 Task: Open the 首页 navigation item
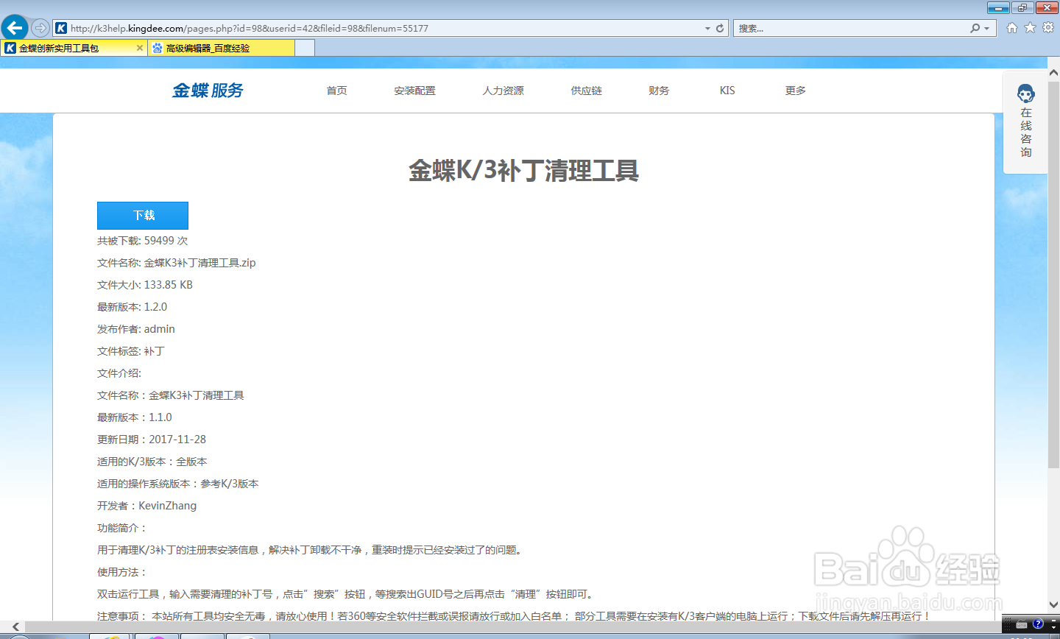tap(337, 91)
